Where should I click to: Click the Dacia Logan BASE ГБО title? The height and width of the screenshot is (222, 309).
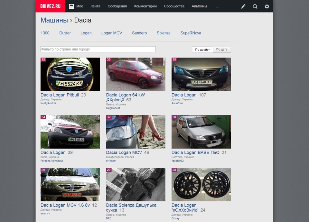tap(195, 153)
